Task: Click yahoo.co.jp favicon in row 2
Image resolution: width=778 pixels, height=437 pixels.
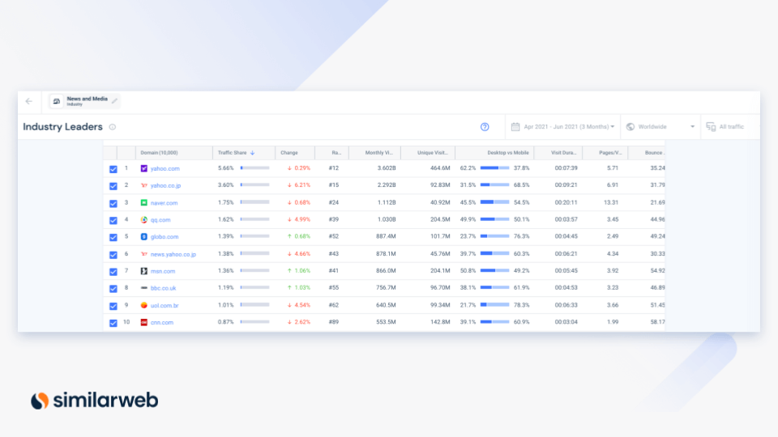Action: [144, 185]
